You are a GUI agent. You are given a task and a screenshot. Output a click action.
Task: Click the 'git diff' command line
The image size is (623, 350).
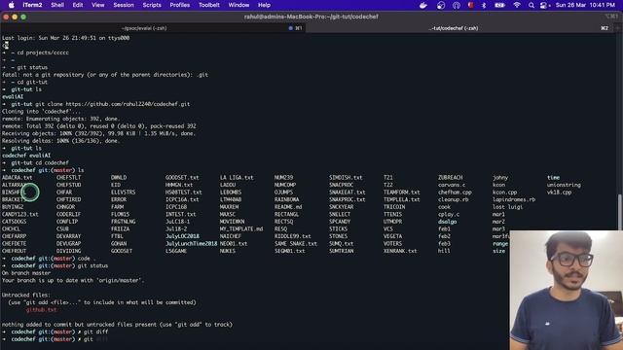point(95,332)
